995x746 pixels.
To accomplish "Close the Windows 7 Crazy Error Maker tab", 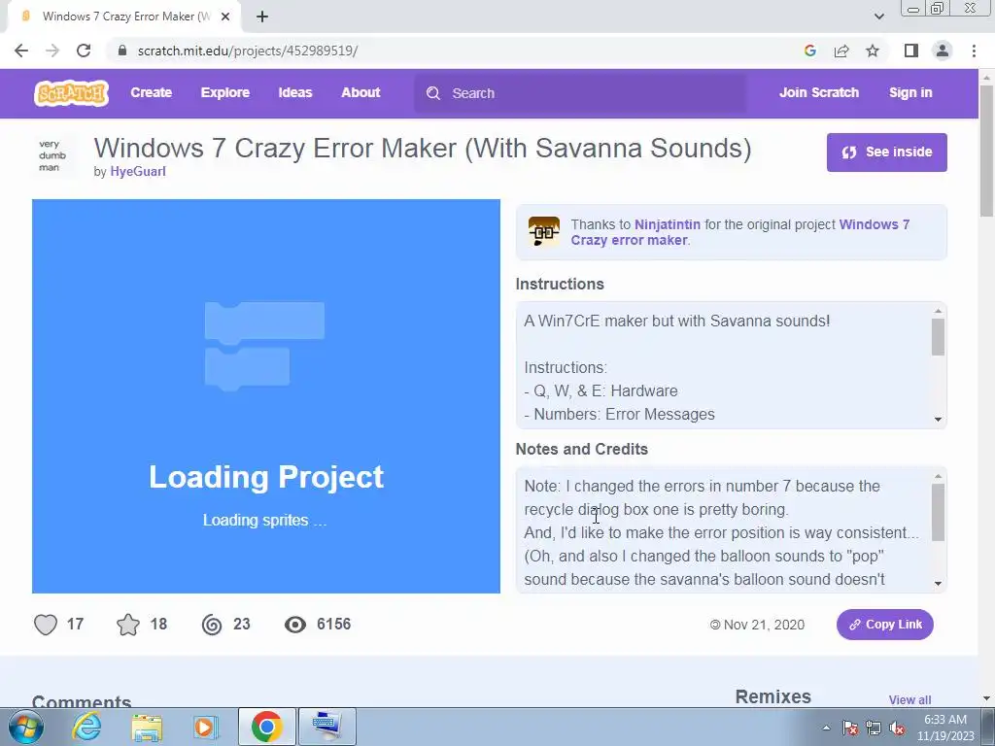I will pyautogui.click(x=225, y=17).
